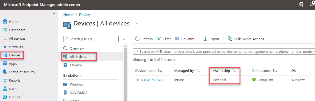The height and width of the screenshot is (101, 315).
Task: Sort by Compliance column arrows
Action: point(275,71)
